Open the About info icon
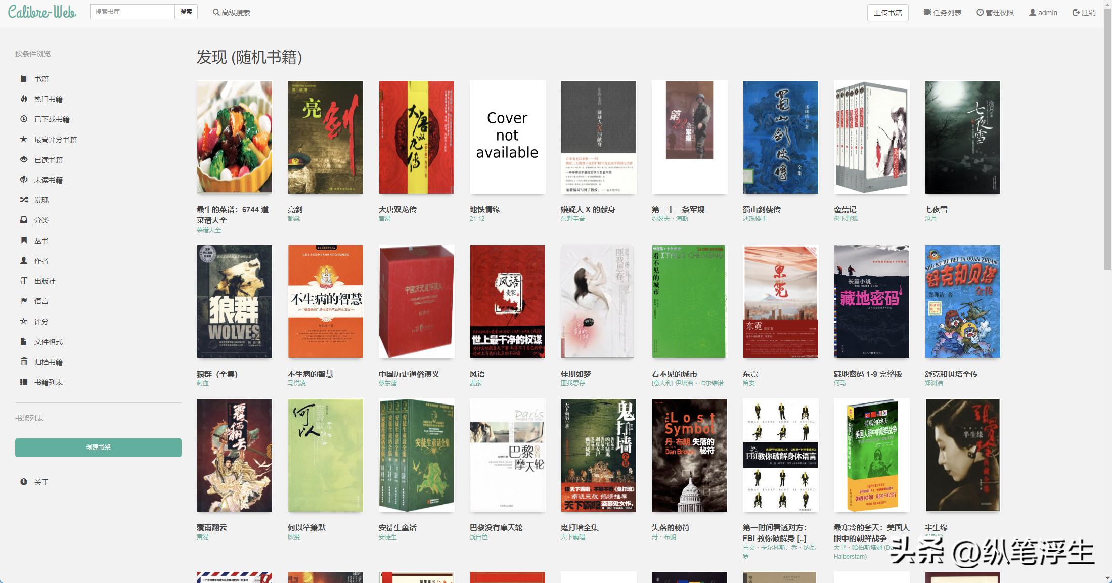This screenshot has height=583, width=1112. click(24, 482)
